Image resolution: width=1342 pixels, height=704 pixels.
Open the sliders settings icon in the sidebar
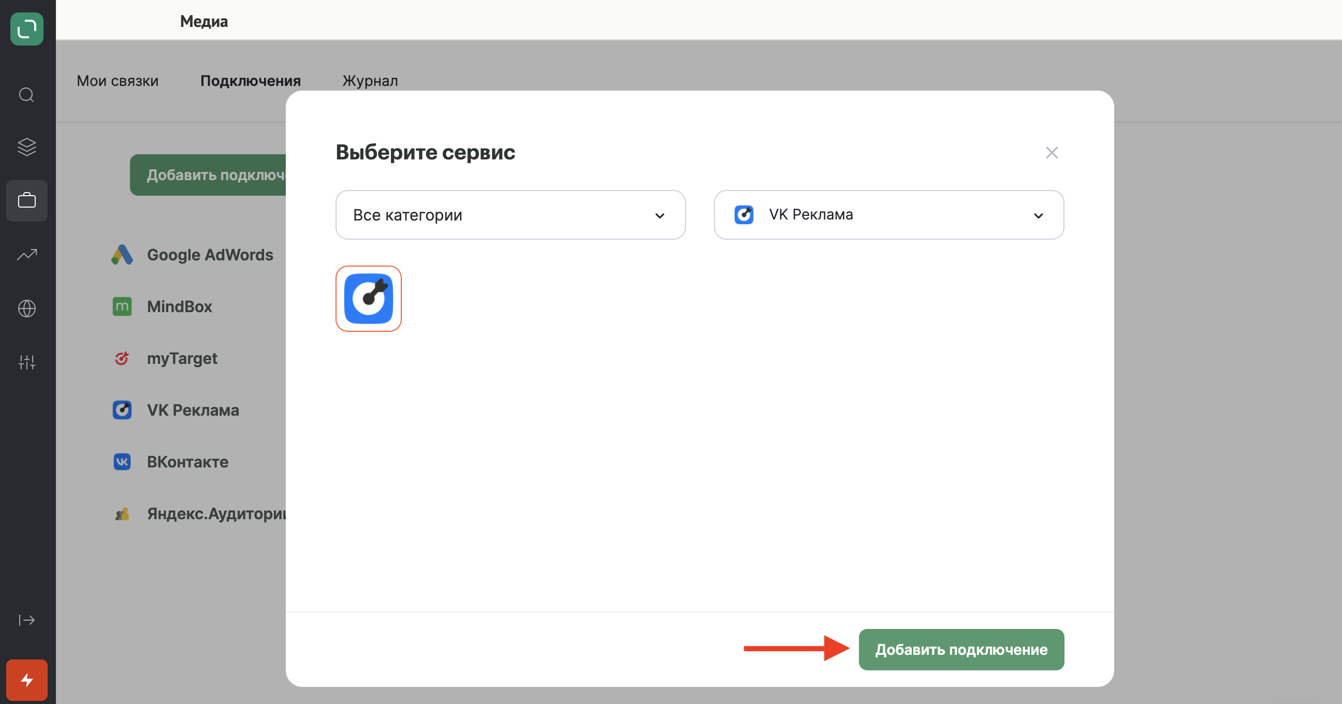[26, 362]
